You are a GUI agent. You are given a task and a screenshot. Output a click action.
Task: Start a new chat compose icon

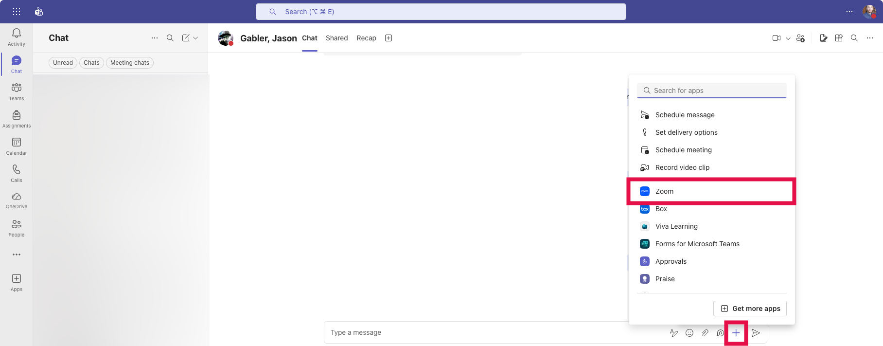click(x=186, y=38)
